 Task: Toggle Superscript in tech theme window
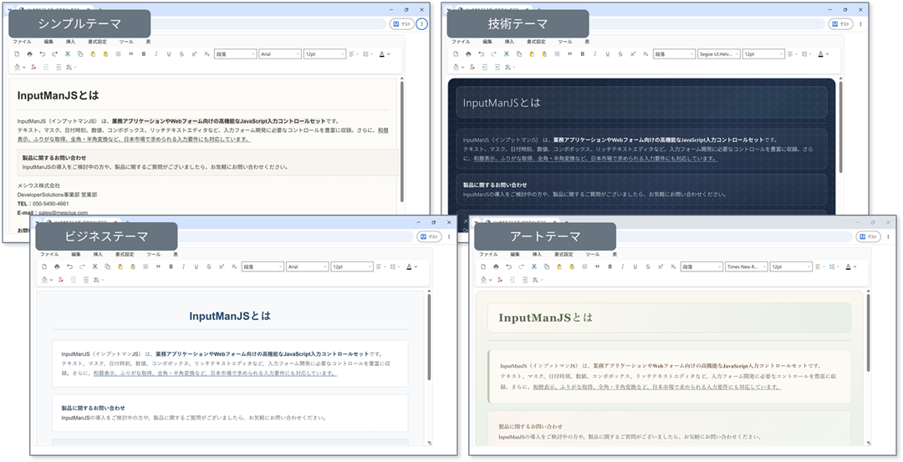[x=633, y=54]
